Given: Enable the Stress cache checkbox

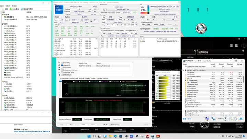Looking at the screenshot, I should click(62, 68).
